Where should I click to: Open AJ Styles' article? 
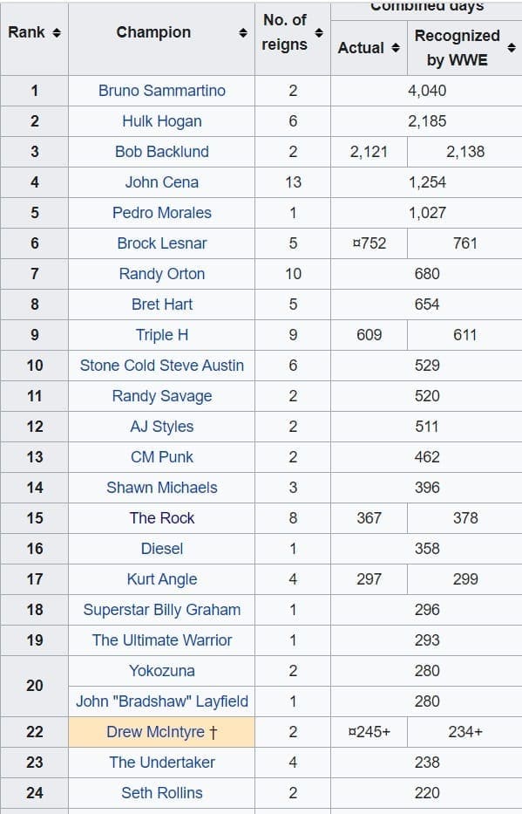160,427
